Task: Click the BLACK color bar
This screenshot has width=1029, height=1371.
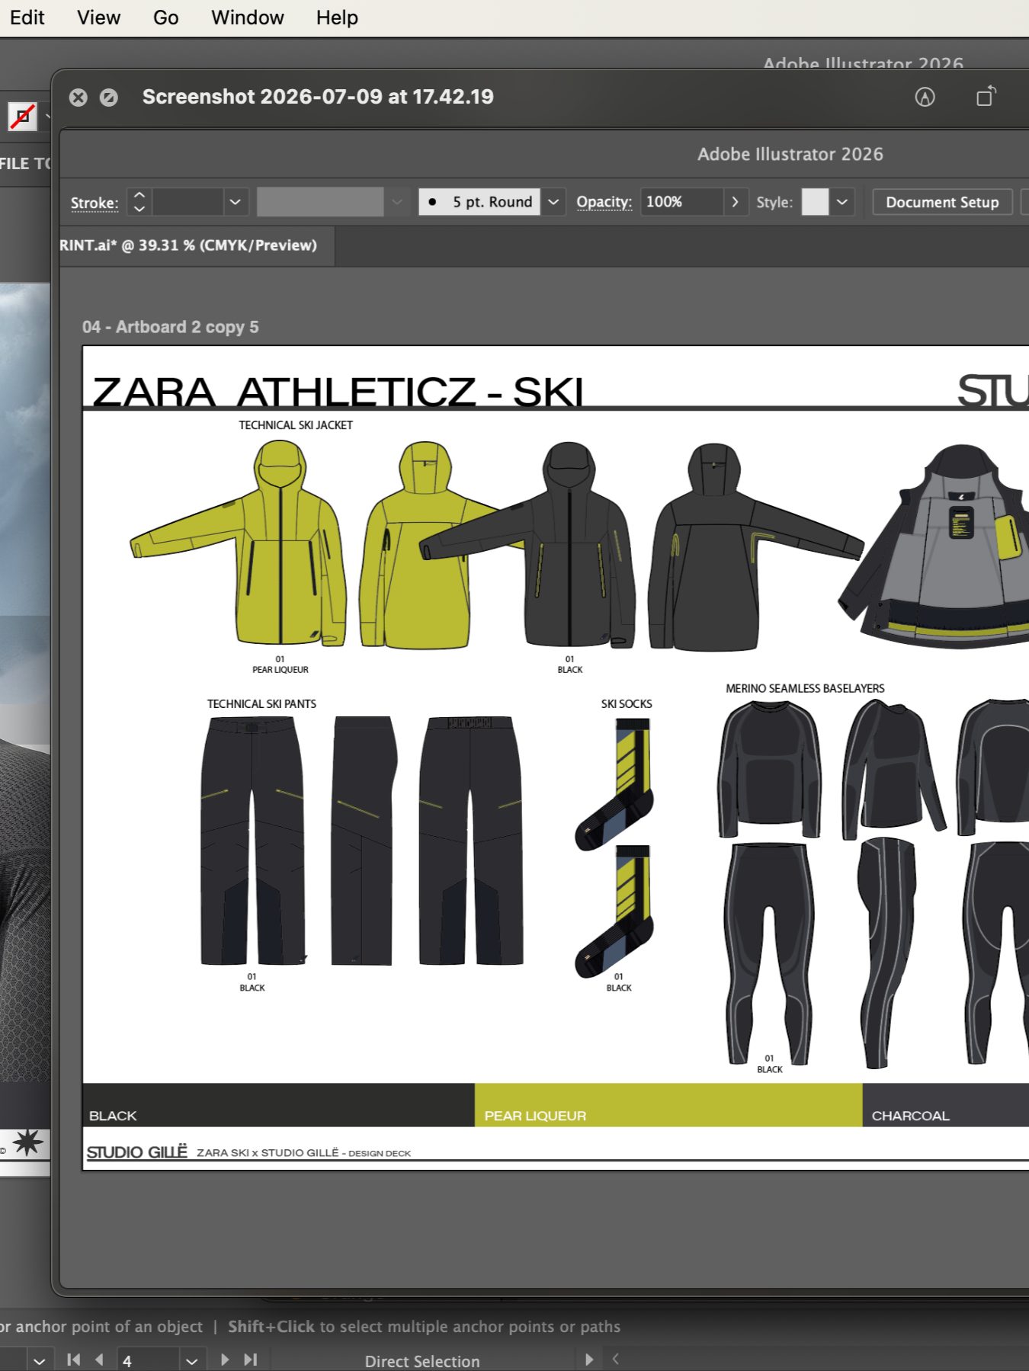Action: coord(278,1104)
